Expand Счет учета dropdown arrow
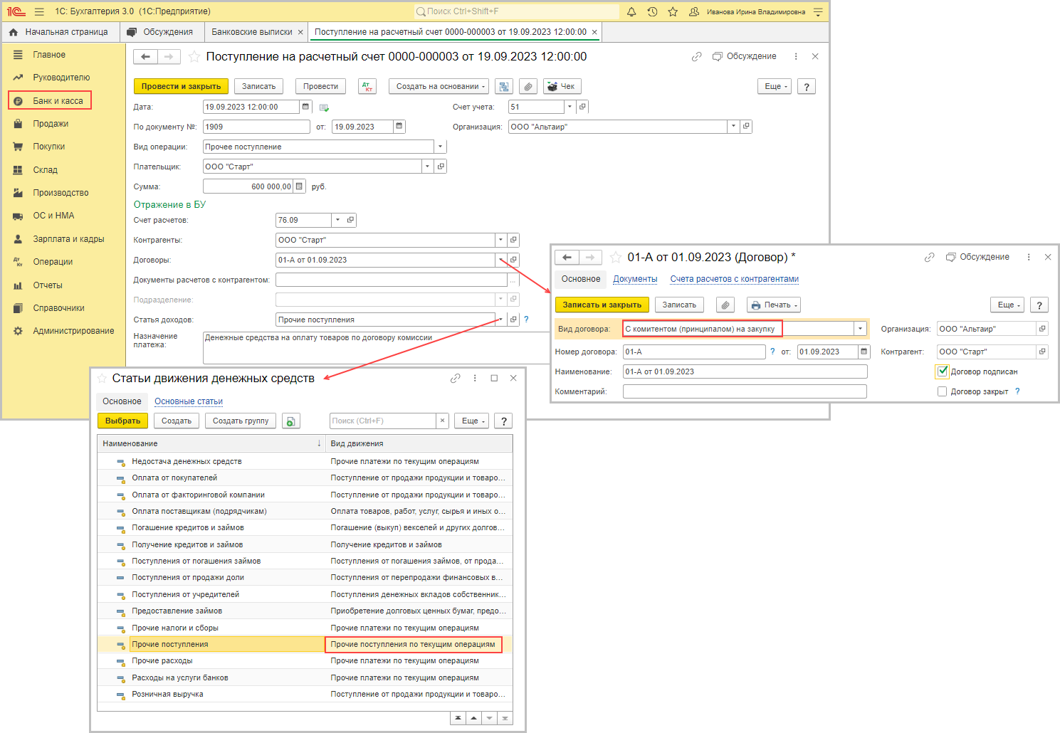The image size is (1060, 733). [x=570, y=107]
